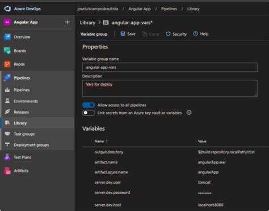269x211 pixels.
Task: Click Library in the top breadcrumb
Action: 193,9
